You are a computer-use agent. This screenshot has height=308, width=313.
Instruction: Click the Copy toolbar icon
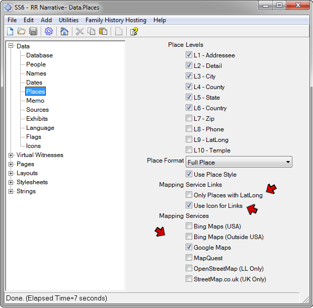tap(92, 31)
